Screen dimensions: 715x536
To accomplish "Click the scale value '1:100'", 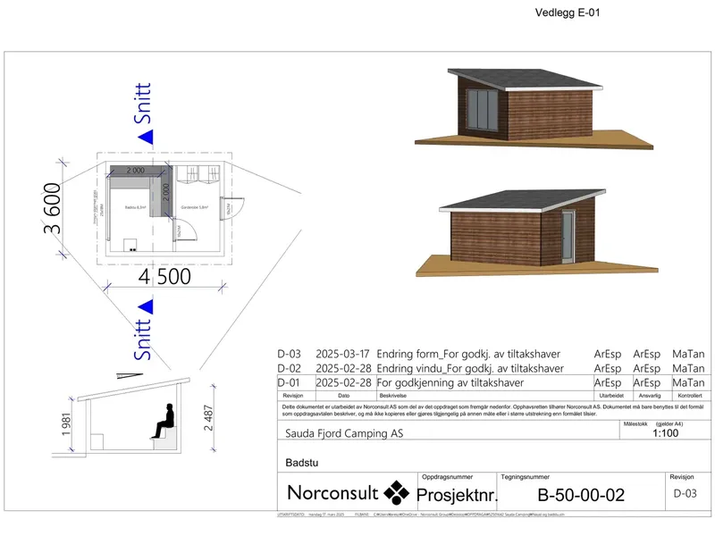I will click(665, 433).
